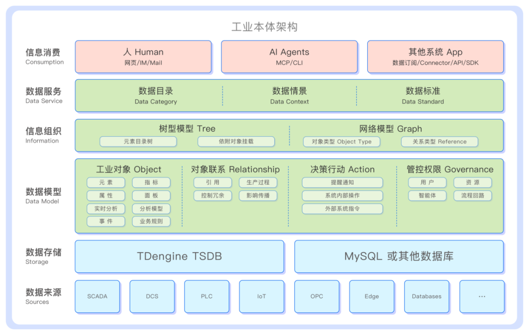This screenshot has height=335, width=529.
Task: Click 对象类型 Object Type pill
Action: click(341, 142)
